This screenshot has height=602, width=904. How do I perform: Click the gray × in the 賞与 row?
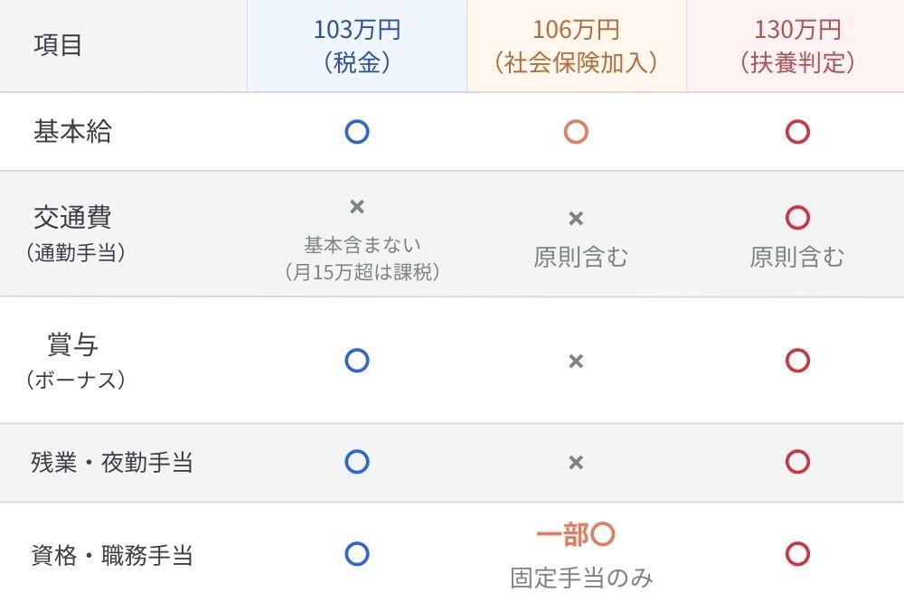[x=576, y=362]
